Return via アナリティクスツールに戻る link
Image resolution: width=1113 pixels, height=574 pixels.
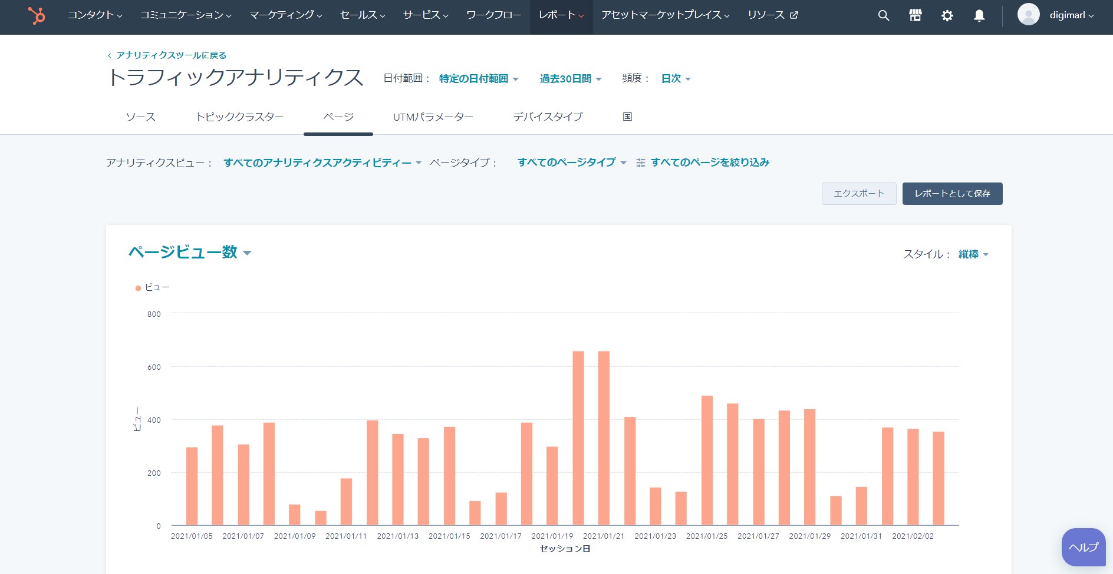coord(167,55)
